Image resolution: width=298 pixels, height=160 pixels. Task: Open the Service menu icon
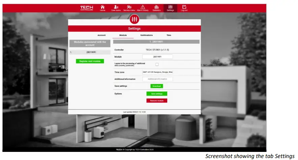(x=129, y=8)
